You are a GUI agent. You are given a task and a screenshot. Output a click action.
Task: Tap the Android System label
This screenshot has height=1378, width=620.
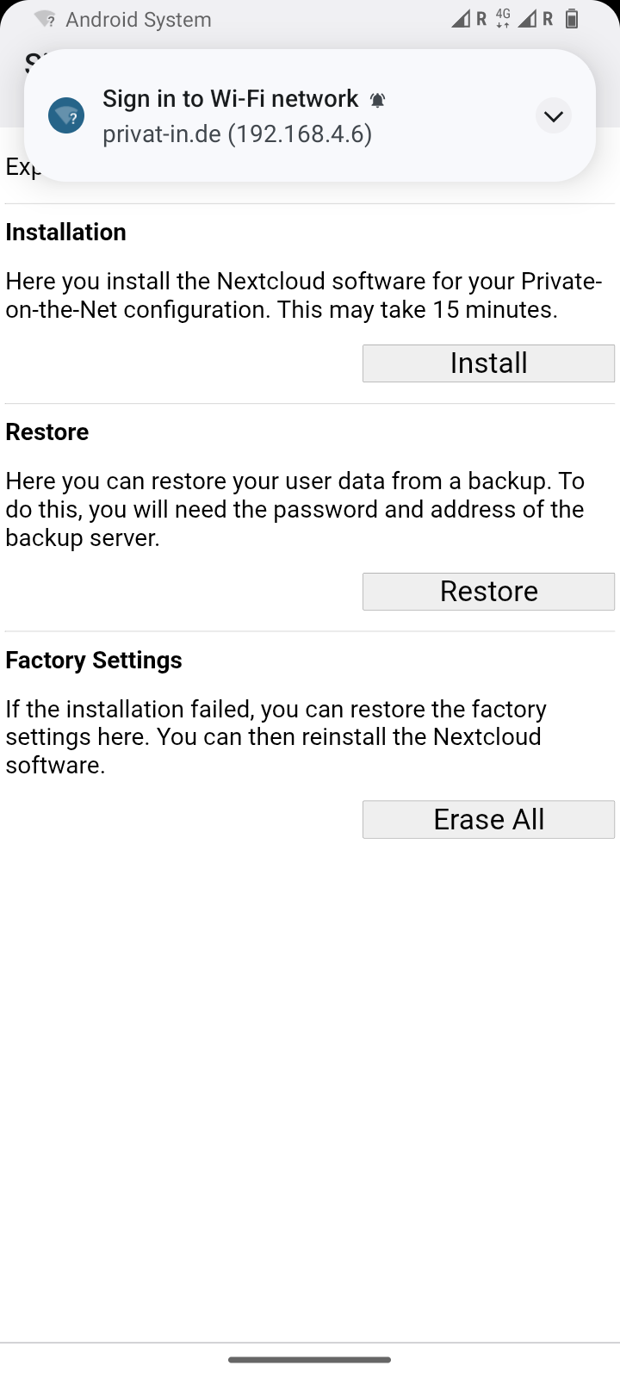pos(138,20)
